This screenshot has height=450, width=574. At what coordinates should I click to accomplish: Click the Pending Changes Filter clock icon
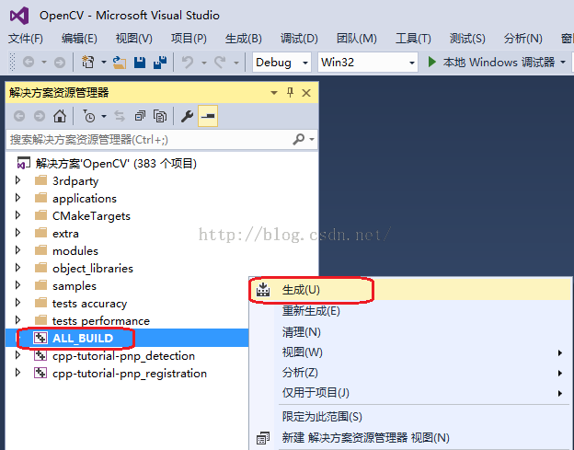pos(89,117)
